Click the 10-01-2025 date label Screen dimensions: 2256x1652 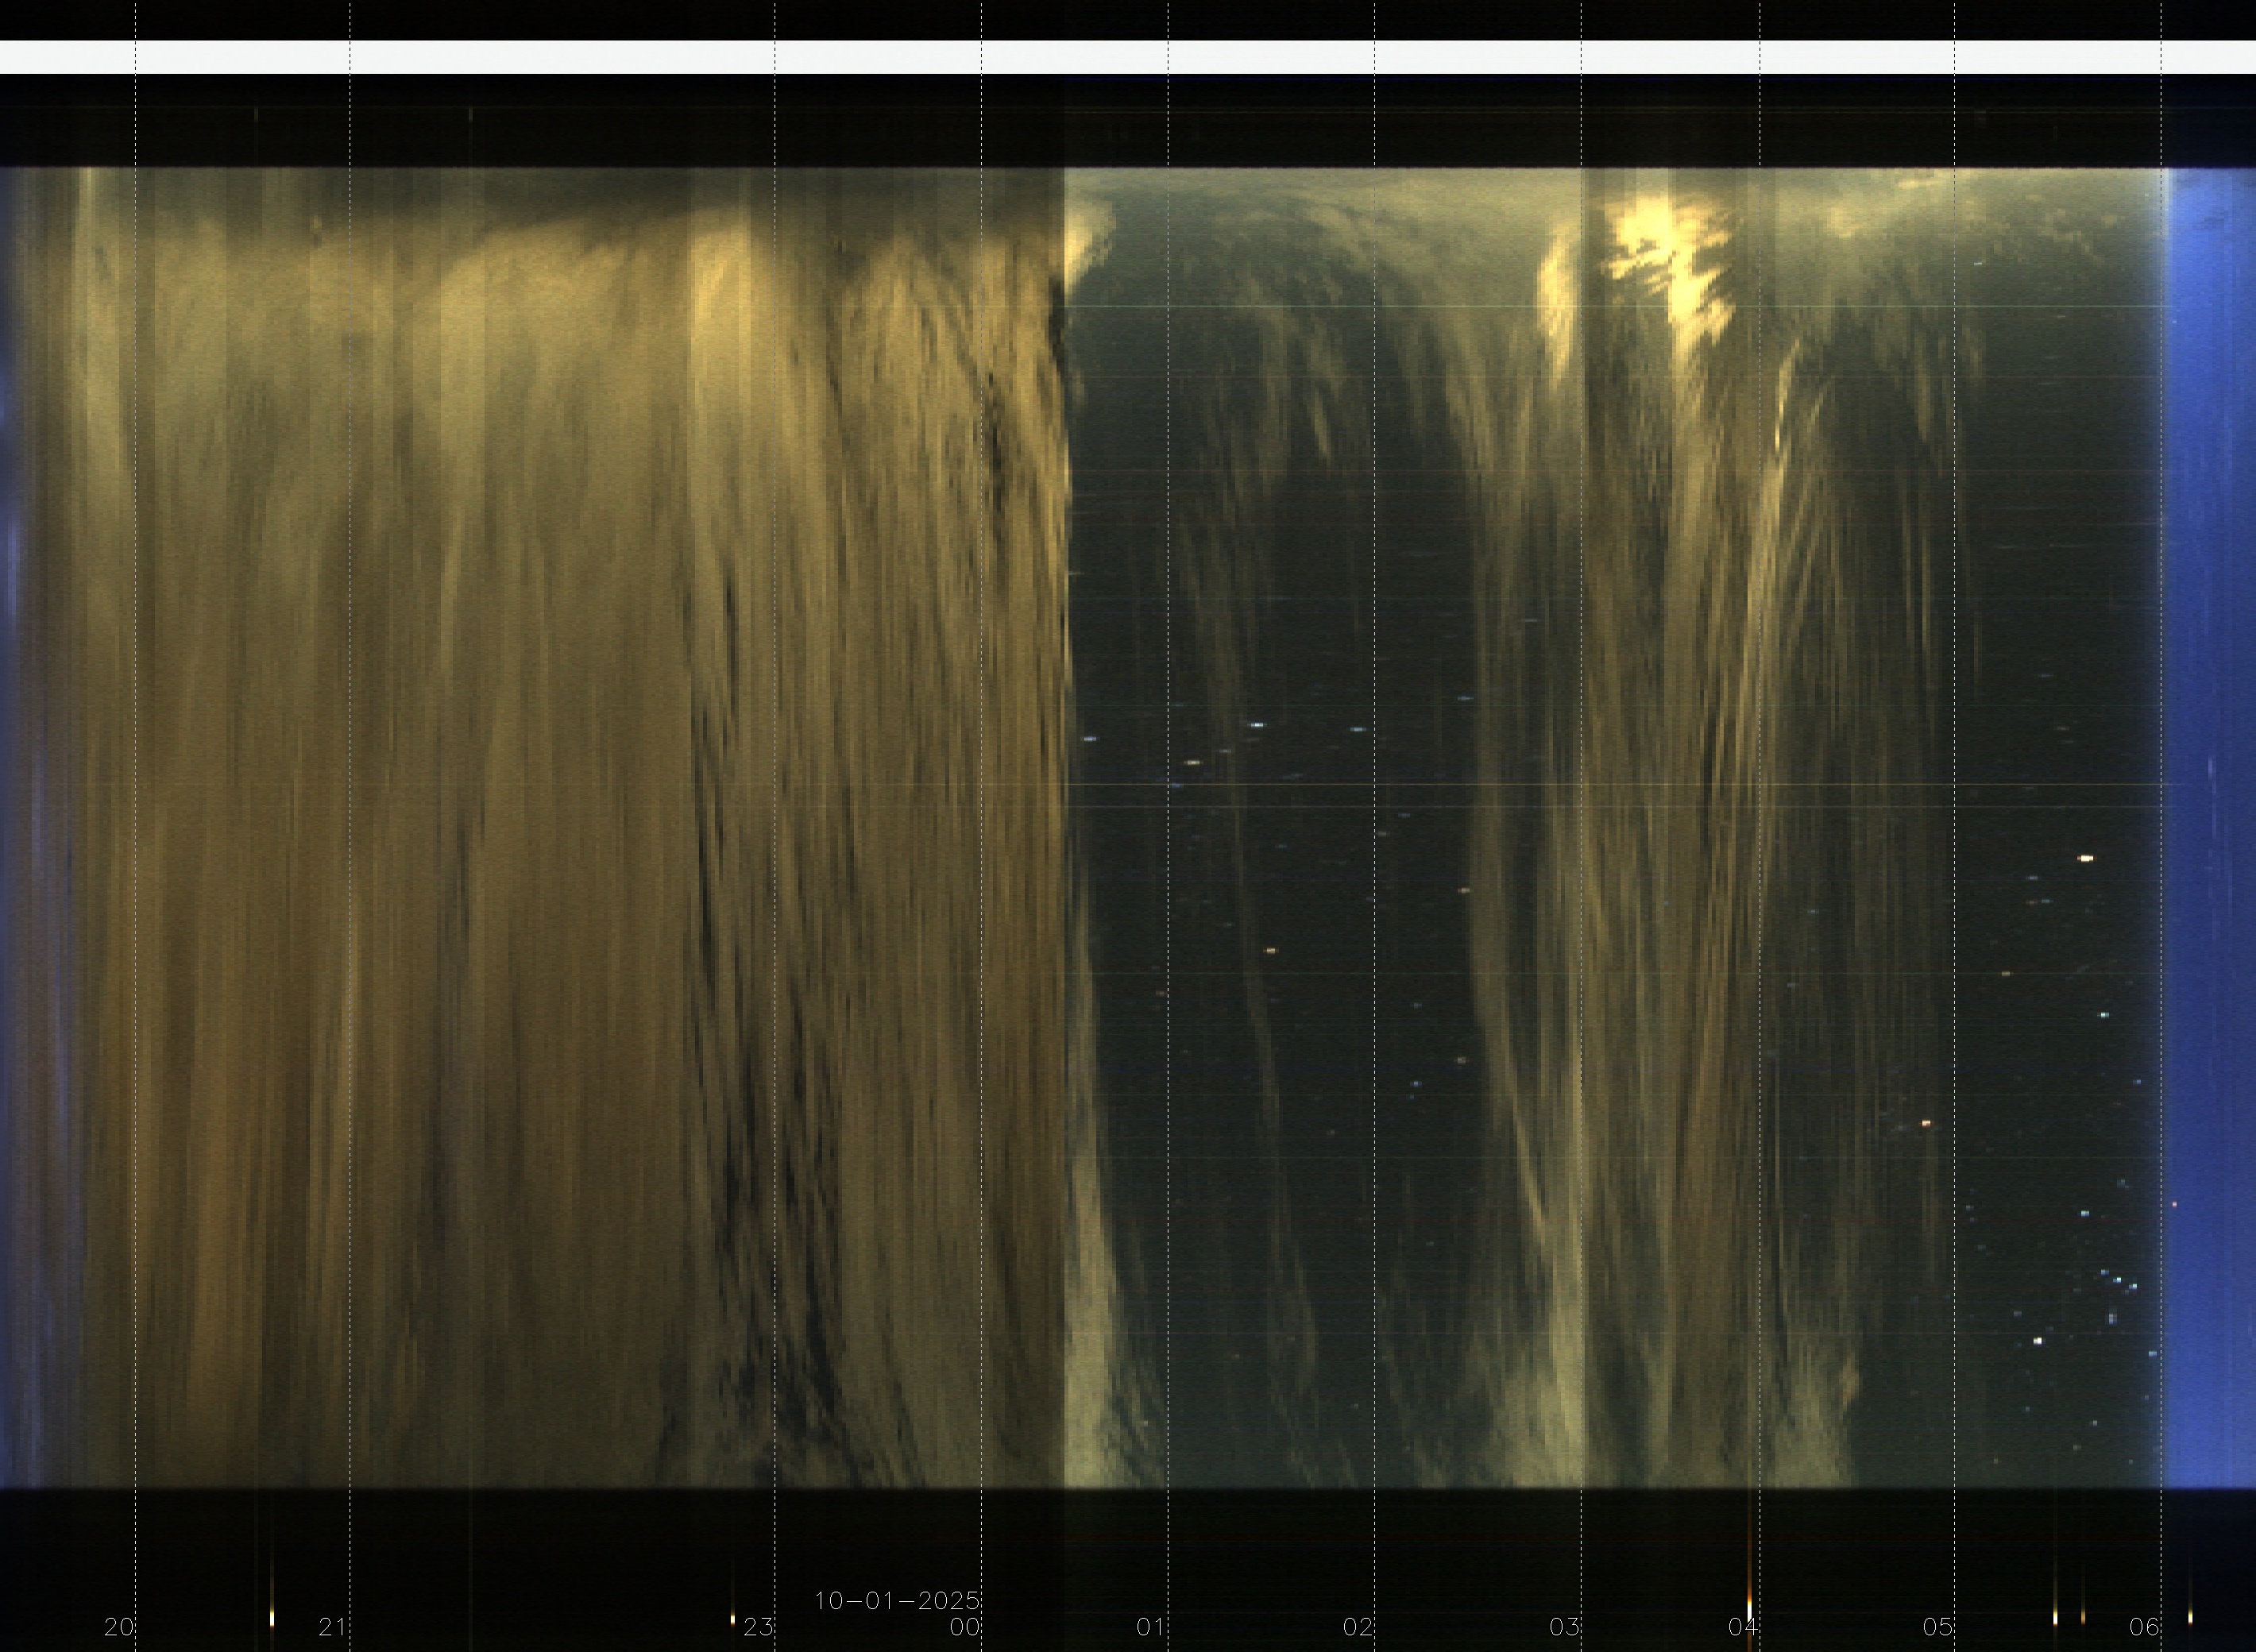coord(897,1600)
